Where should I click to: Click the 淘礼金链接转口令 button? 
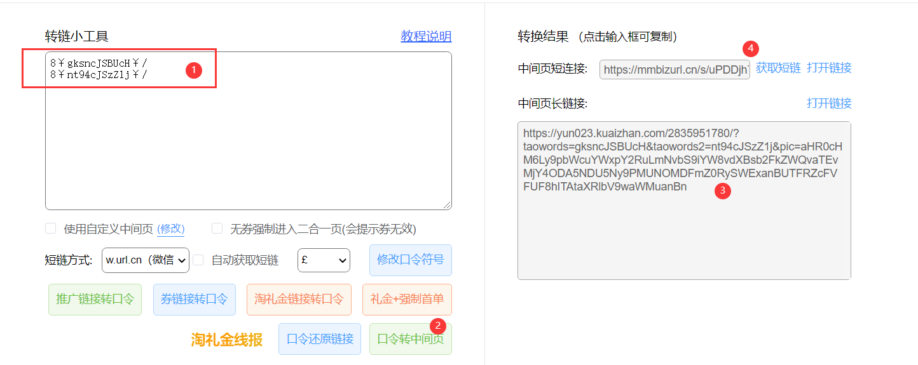(299, 300)
